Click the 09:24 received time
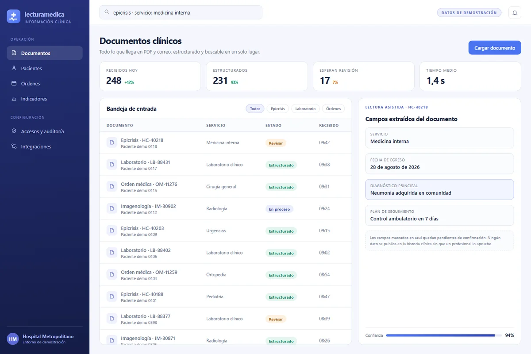531x354 pixels. point(324,208)
